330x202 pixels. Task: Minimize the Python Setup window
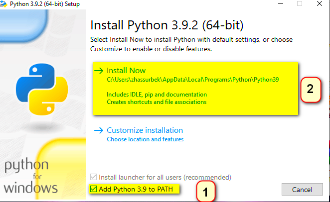(281, 3)
